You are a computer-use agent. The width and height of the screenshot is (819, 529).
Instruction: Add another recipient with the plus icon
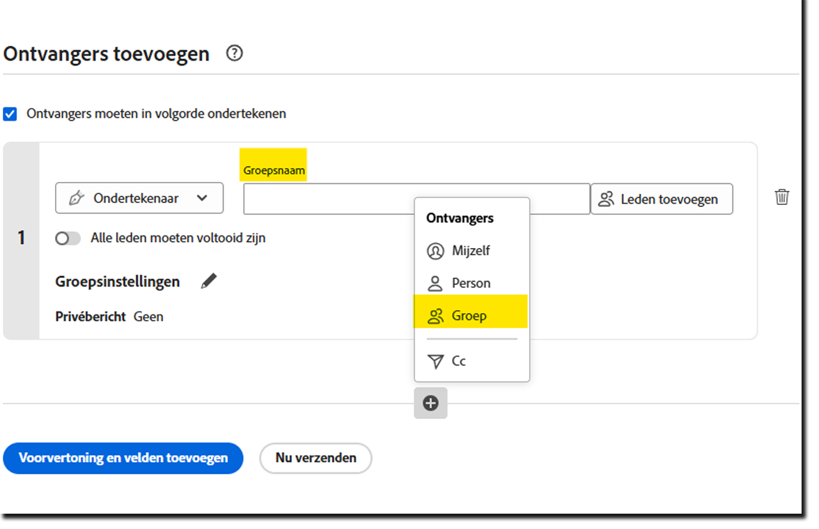click(430, 403)
